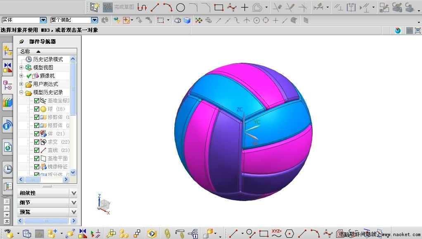Uncheck the 镜像特征 feature checkbox
The image size is (422, 239).
point(37,167)
